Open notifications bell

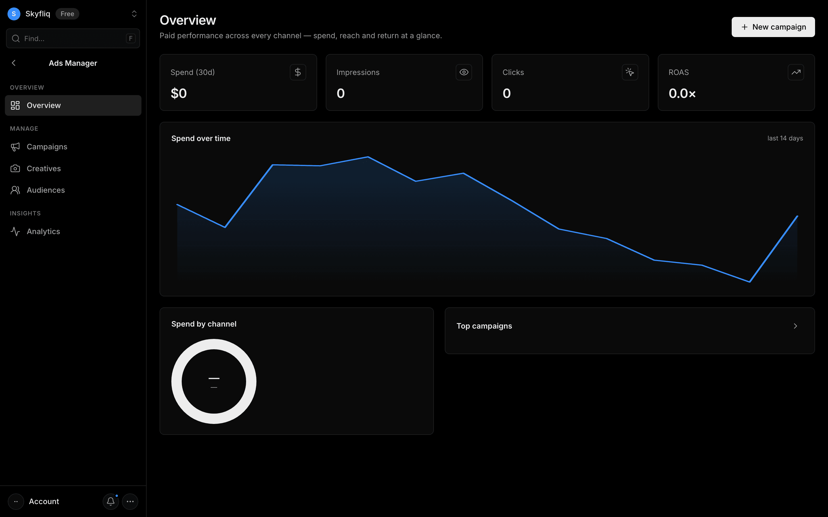point(110,501)
